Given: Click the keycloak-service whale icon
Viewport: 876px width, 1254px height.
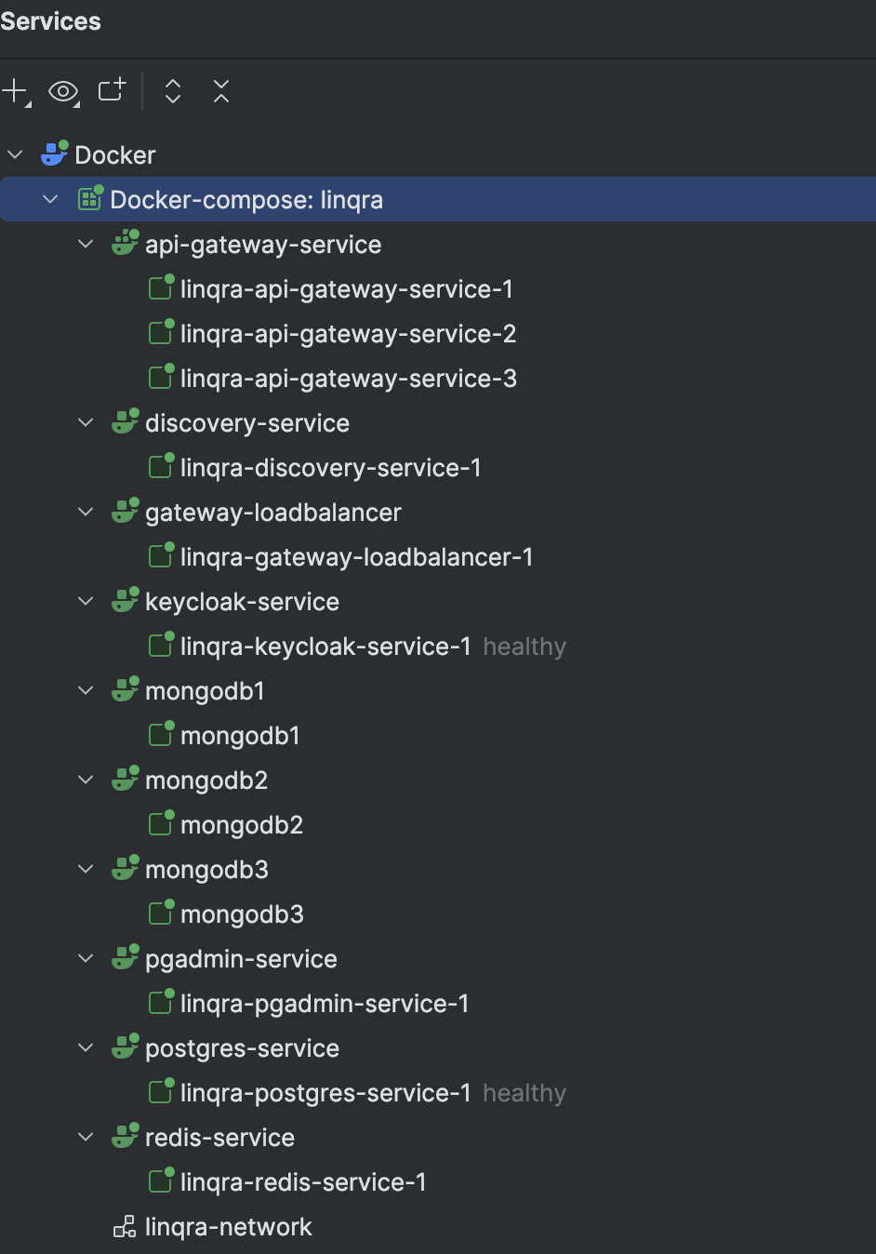Looking at the screenshot, I should pos(126,600).
